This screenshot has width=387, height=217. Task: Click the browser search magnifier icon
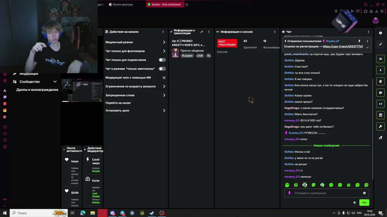(366, 5)
